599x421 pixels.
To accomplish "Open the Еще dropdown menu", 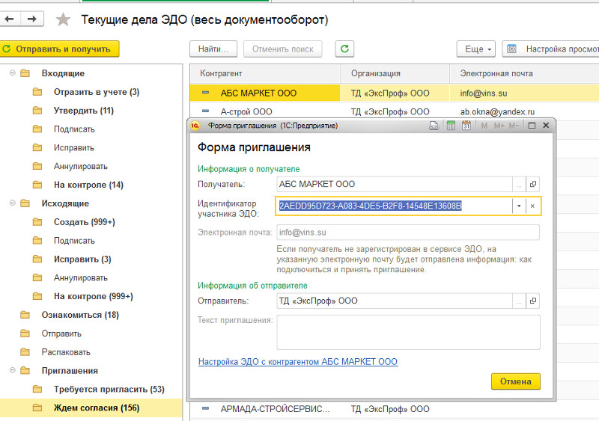I will click(x=475, y=49).
